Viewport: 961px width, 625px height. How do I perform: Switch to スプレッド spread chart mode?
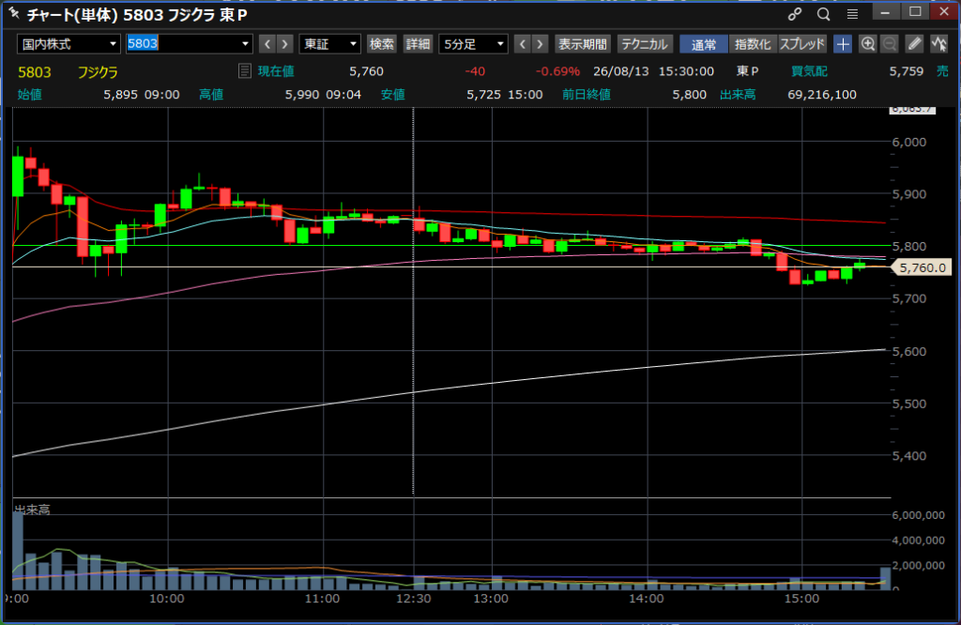pyautogui.click(x=802, y=44)
